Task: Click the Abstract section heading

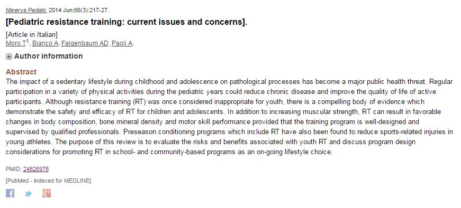Action: [21, 72]
